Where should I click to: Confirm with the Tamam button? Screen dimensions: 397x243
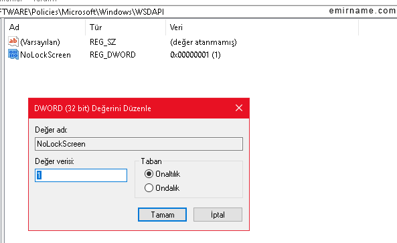point(162,215)
